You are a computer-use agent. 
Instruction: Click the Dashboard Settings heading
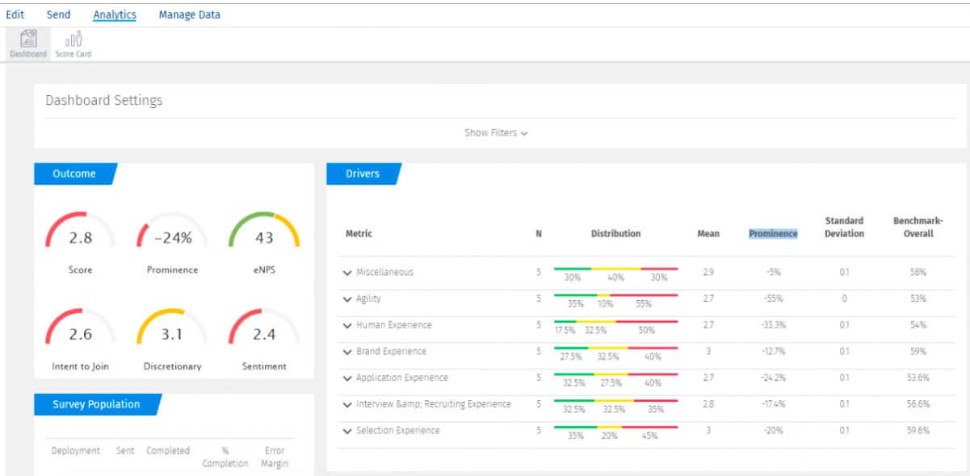point(104,101)
